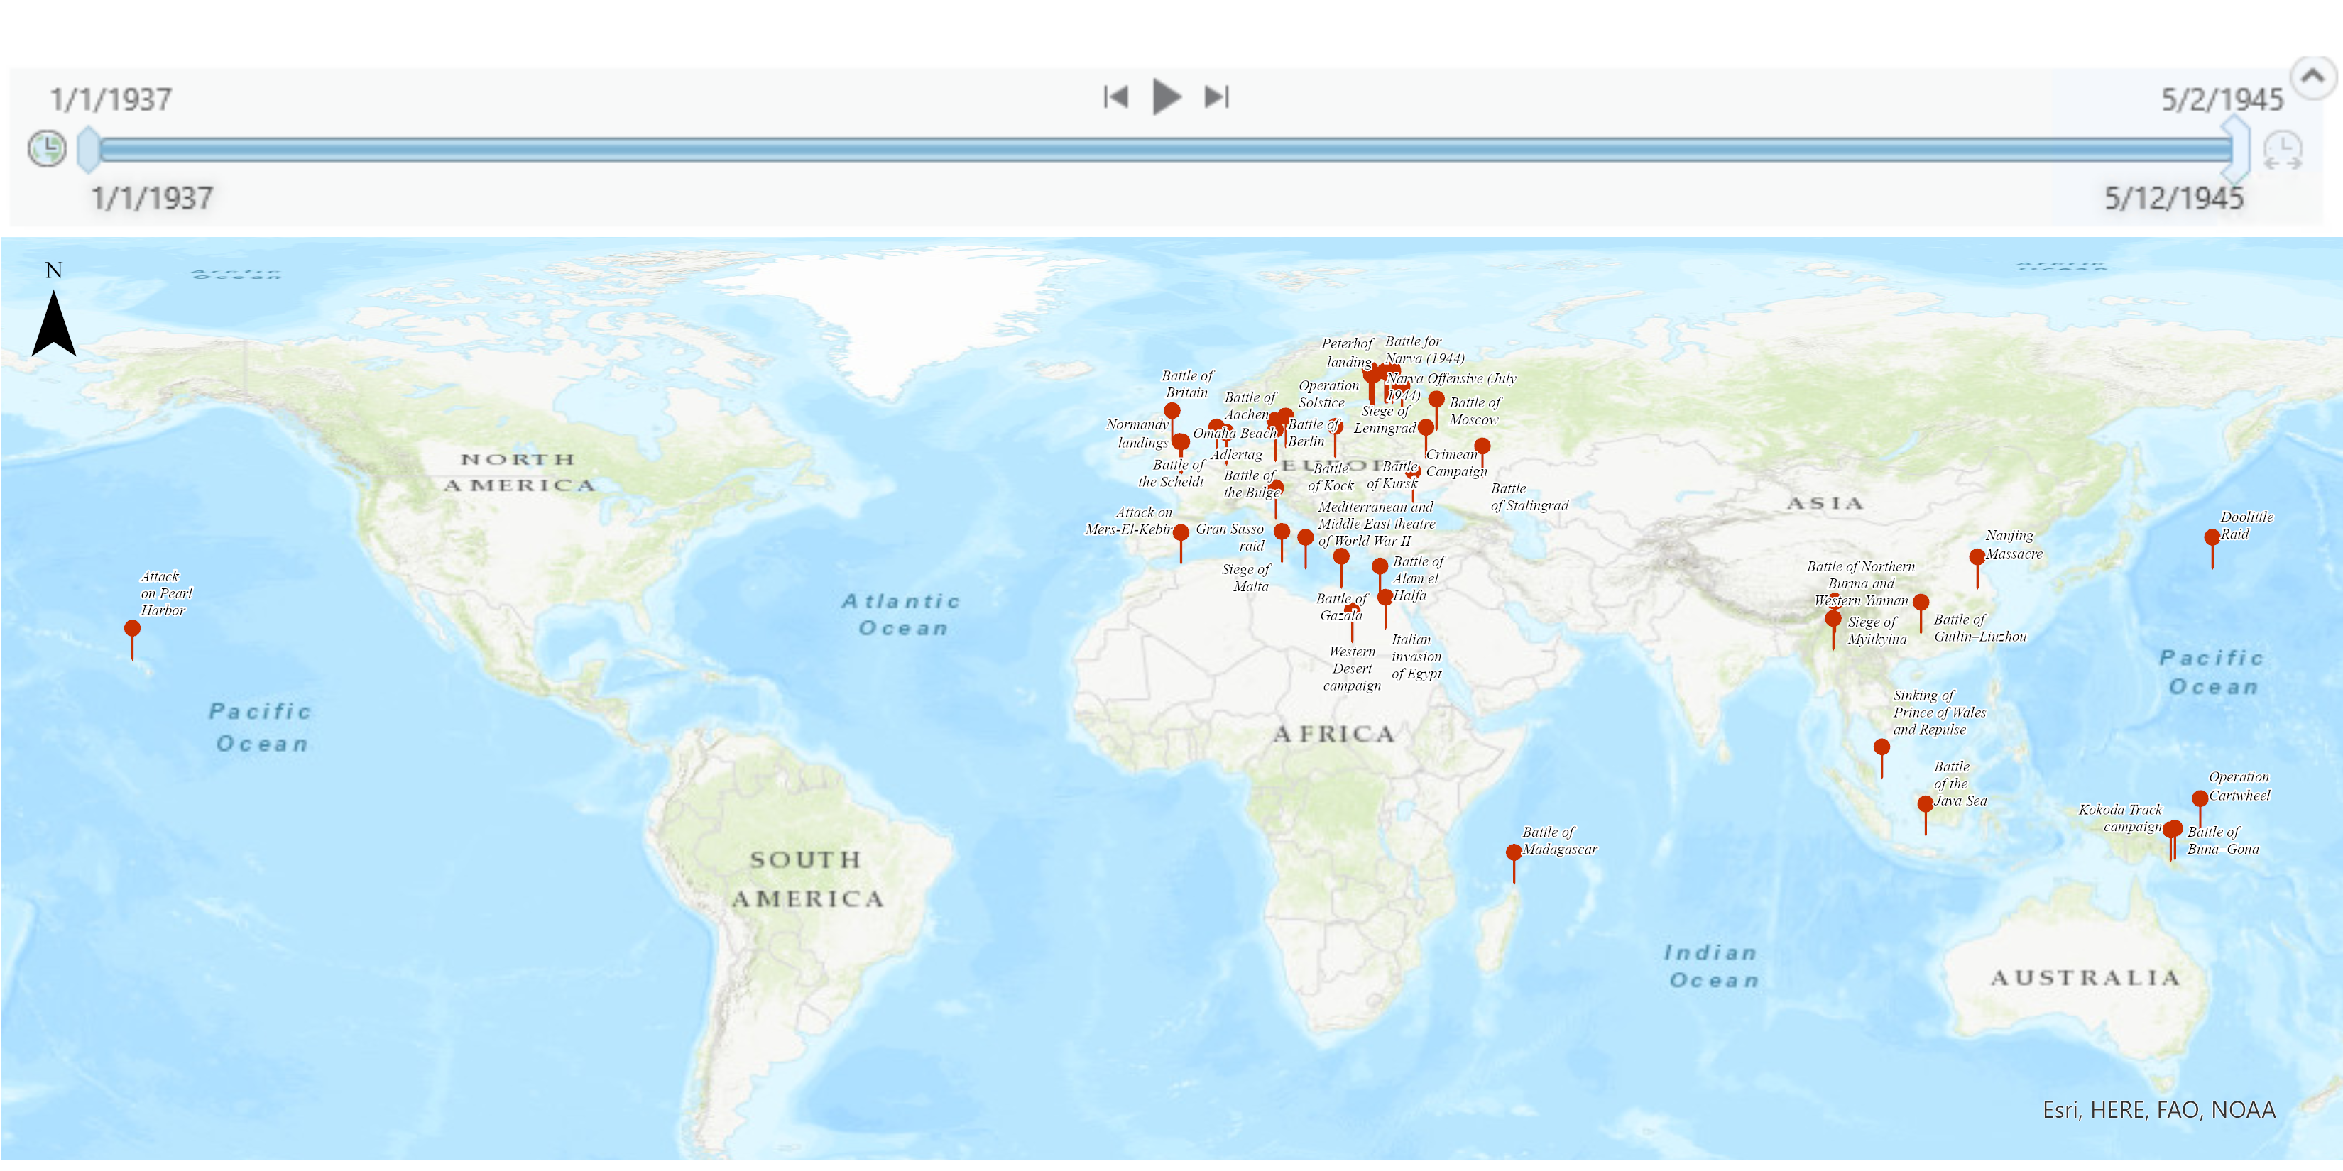This screenshot has width=2343, height=1171.
Task: Select the Sinking of Prince of Wales pin
Action: point(1882,758)
